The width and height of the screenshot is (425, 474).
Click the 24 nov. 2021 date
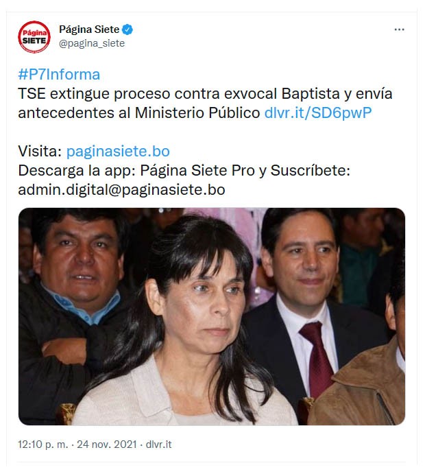[x=107, y=445]
